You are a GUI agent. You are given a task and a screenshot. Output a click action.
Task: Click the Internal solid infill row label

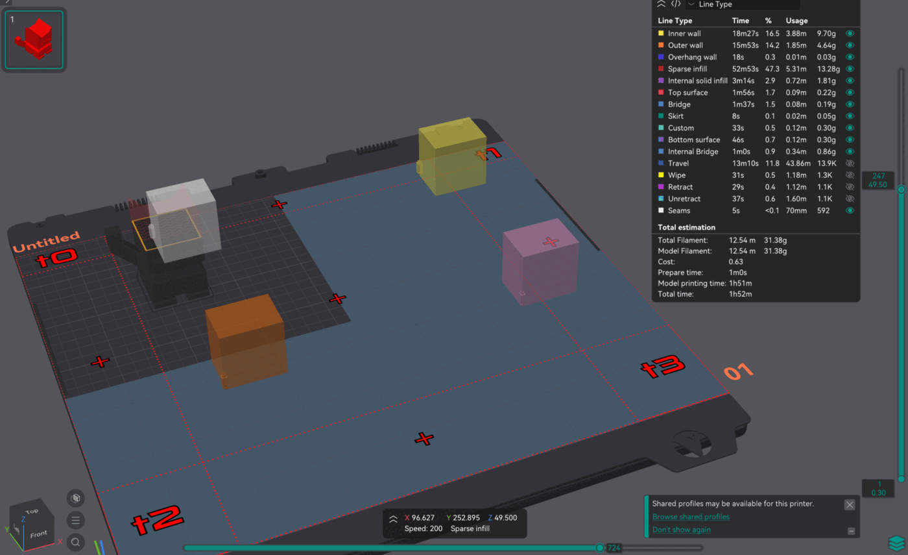point(698,80)
